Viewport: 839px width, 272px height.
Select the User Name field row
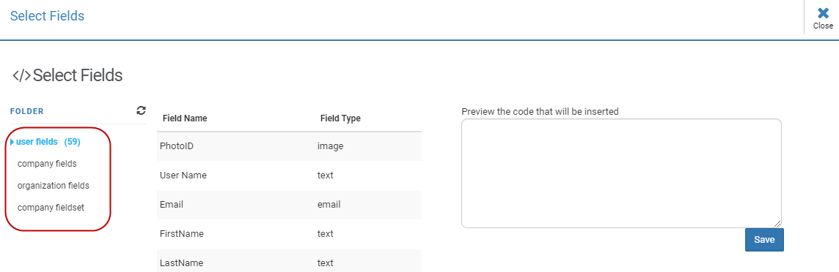click(289, 175)
